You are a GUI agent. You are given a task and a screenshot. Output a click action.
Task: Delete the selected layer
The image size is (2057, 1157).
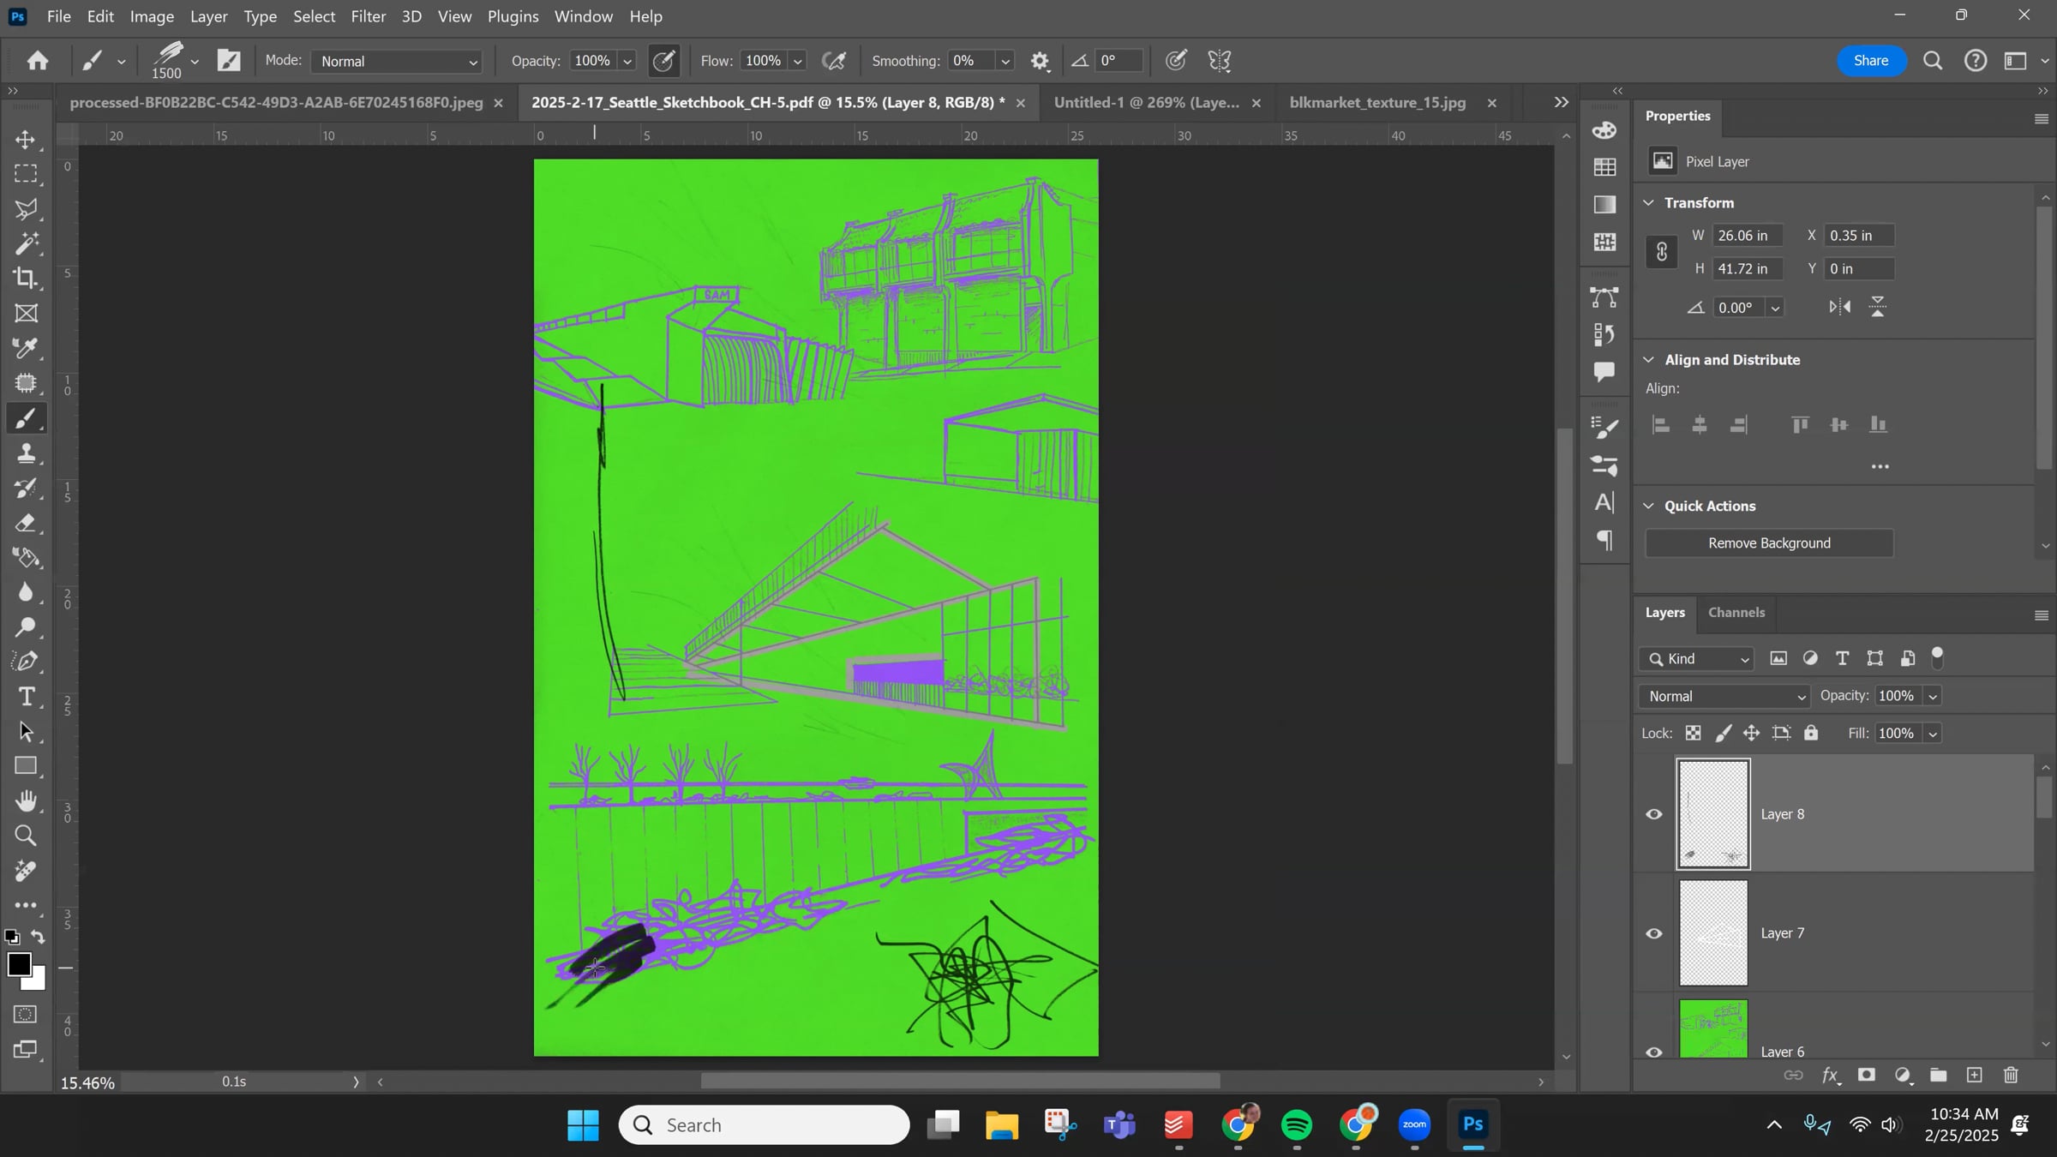tap(2012, 1076)
